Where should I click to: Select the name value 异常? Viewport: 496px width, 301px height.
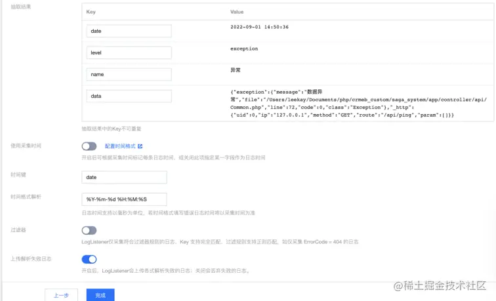pyautogui.click(x=236, y=70)
